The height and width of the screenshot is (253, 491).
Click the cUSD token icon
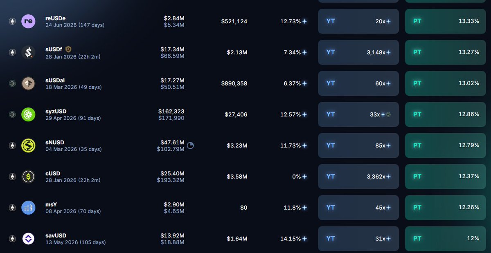[x=28, y=177]
